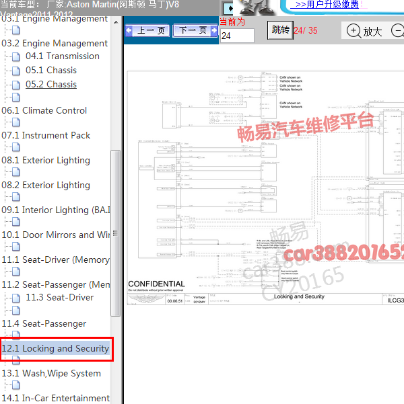Zoom in with the 放大 magnifier button
This screenshot has width=404, height=404.
click(364, 31)
